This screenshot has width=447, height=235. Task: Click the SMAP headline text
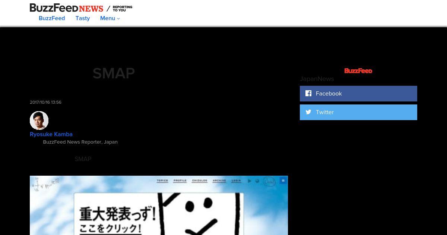(114, 73)
